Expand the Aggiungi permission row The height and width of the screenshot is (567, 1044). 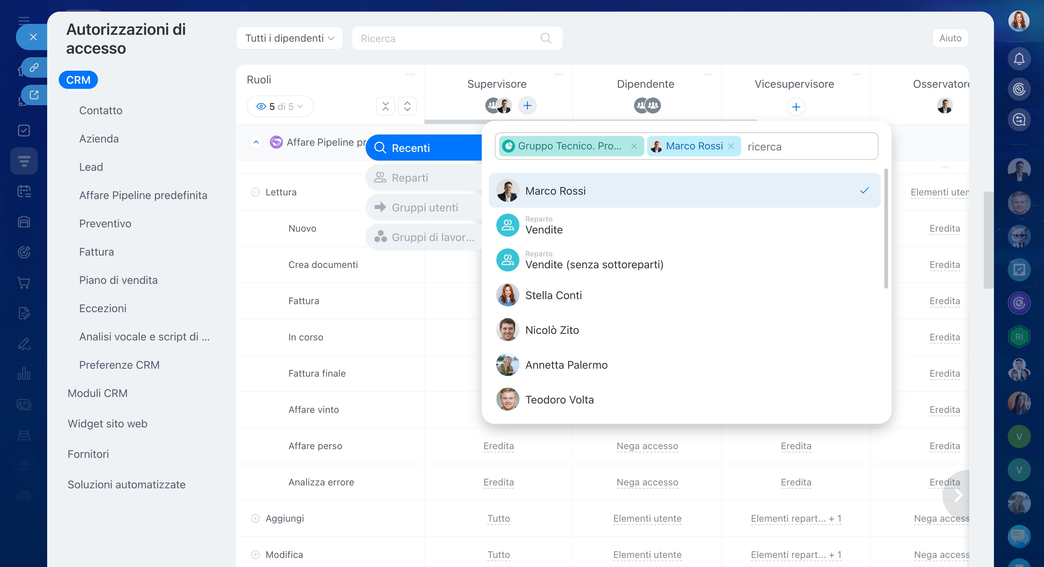(x=255, y=518)
